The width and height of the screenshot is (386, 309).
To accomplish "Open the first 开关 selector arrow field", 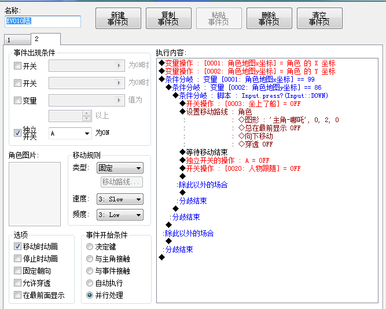I will pos(87,65).
